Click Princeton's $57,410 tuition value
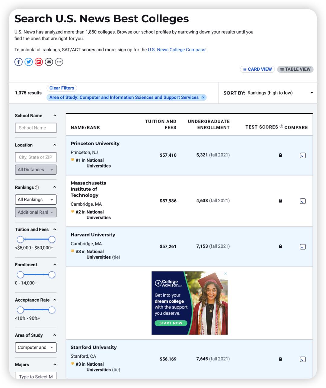This screenshot has height=388, width=326. (x=168, y=155)
